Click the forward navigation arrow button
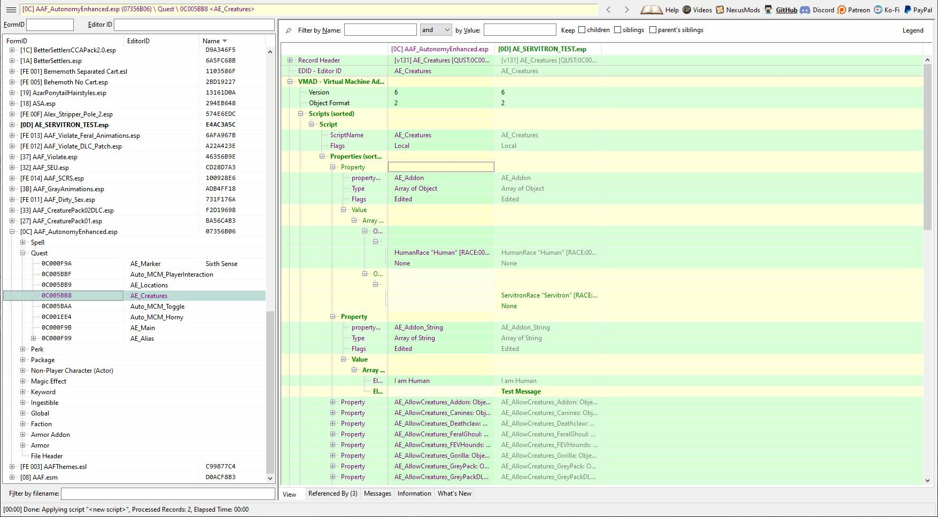Image resolution: width=938 pixels, height=517 pixels. click(626, 9)
